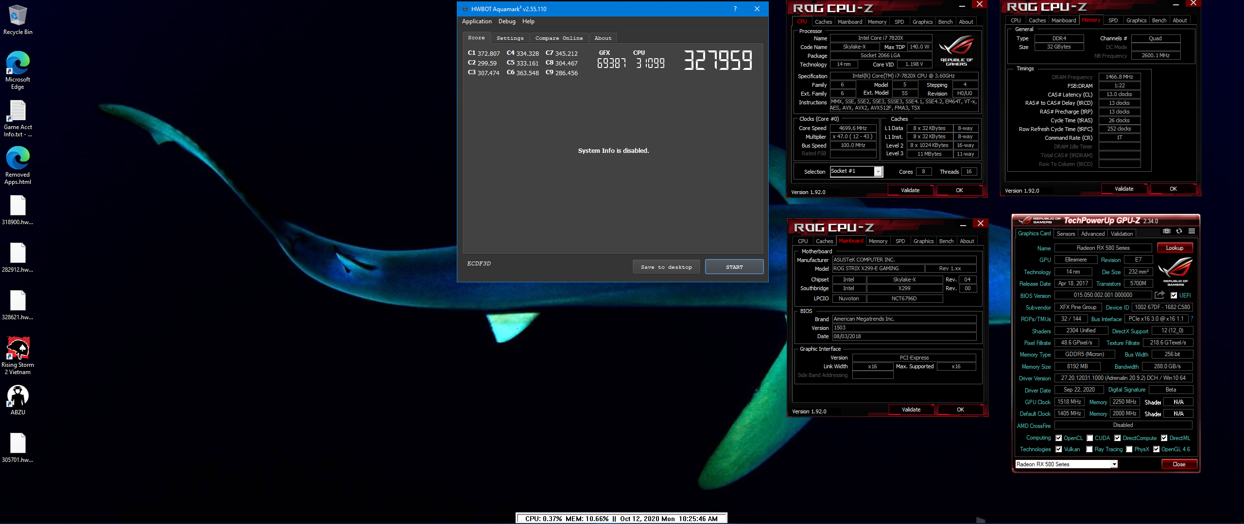Click the 'System Info is disabled.' message

[x=613, y=151]
